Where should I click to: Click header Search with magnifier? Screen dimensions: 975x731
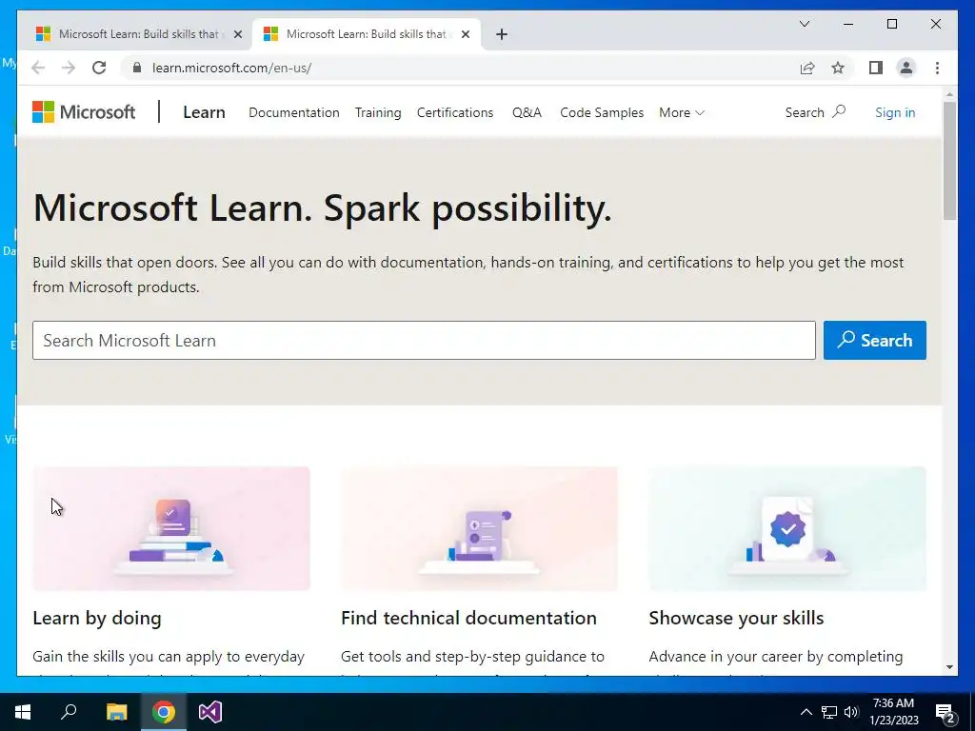point(815,112)
